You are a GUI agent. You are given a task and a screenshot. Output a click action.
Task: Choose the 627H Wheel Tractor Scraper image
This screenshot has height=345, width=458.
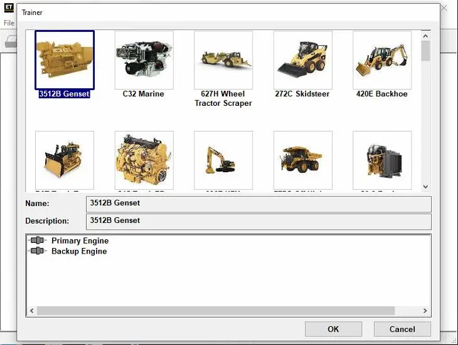tap(223, 60)
